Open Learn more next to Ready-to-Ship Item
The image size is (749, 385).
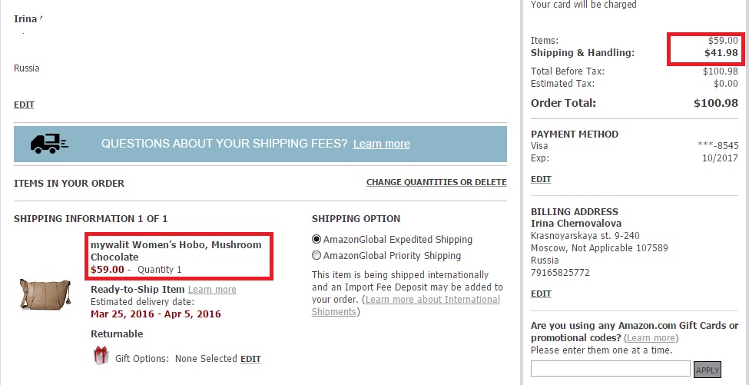tap(212, 289)
